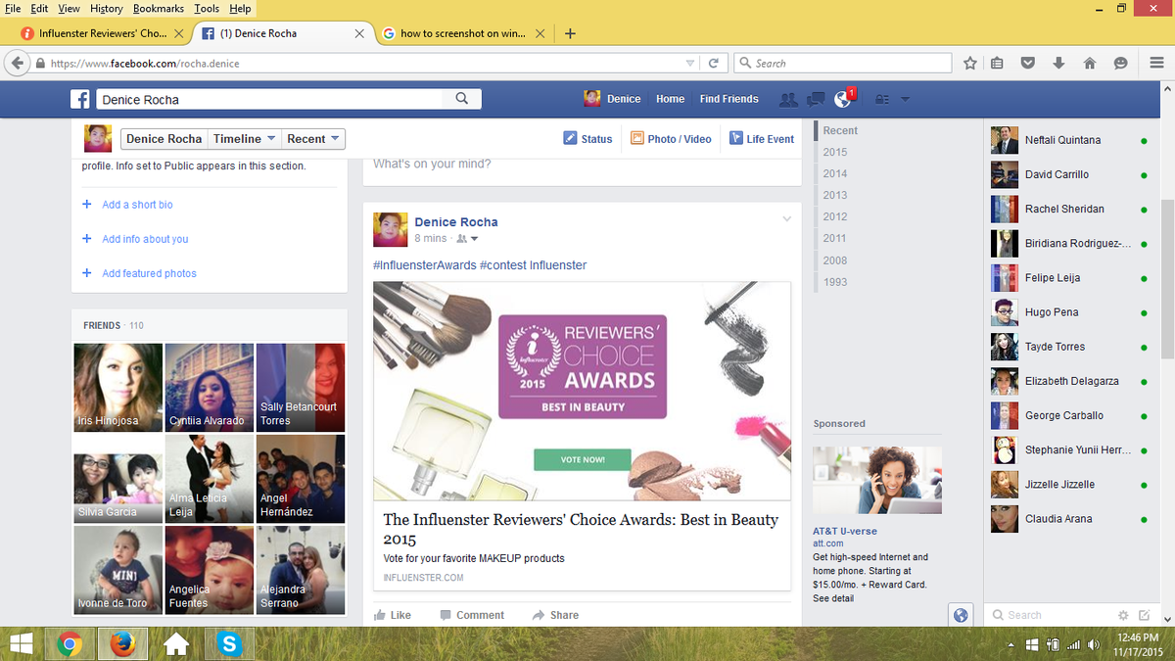Click the taskbar volume icon
Image resolution: width=1175 pixels, height=661 pixels.
[1094, 644]
